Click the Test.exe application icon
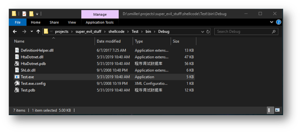Viewport: 301px width, 133px height. point(17,77)
